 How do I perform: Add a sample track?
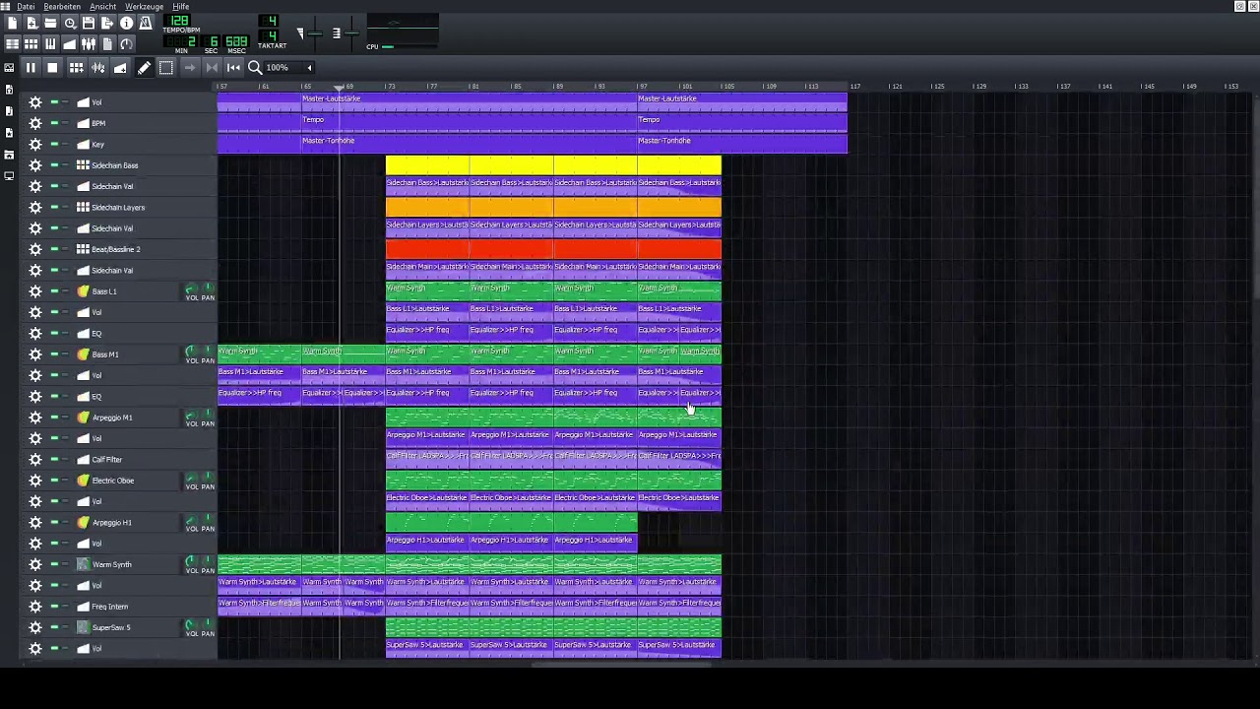pos(98,67)
